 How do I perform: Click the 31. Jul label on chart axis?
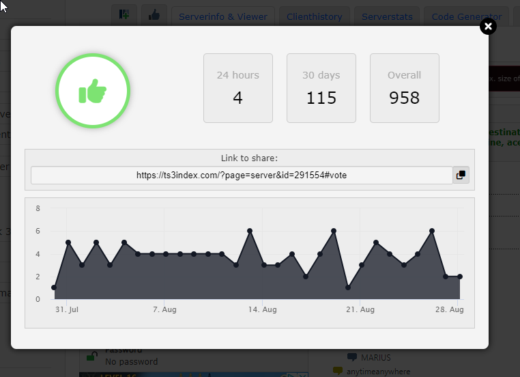pos(67,309)
